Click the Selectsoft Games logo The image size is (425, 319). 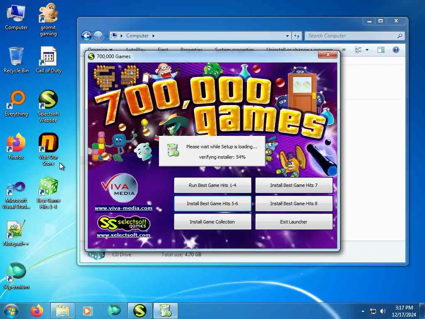pyautogui.click(x=123, y=223)
